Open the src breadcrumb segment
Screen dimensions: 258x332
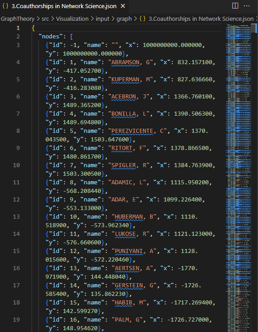click(45, 19)
